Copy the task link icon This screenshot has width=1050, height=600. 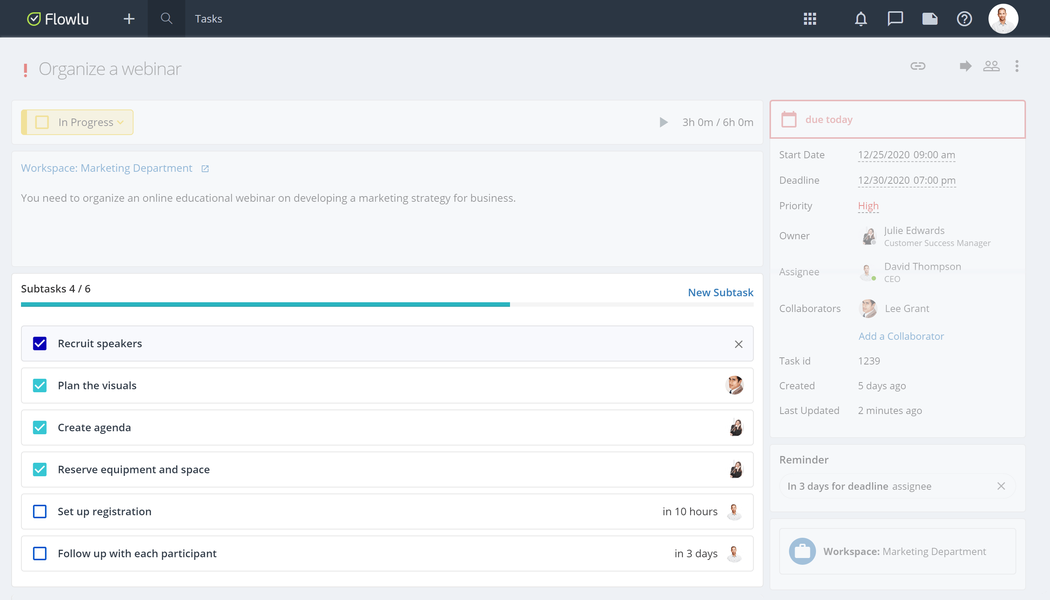click(918, 66)
